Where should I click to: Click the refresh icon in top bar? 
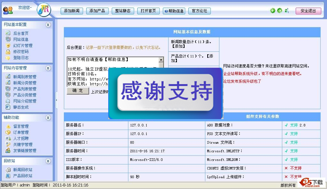287,11
